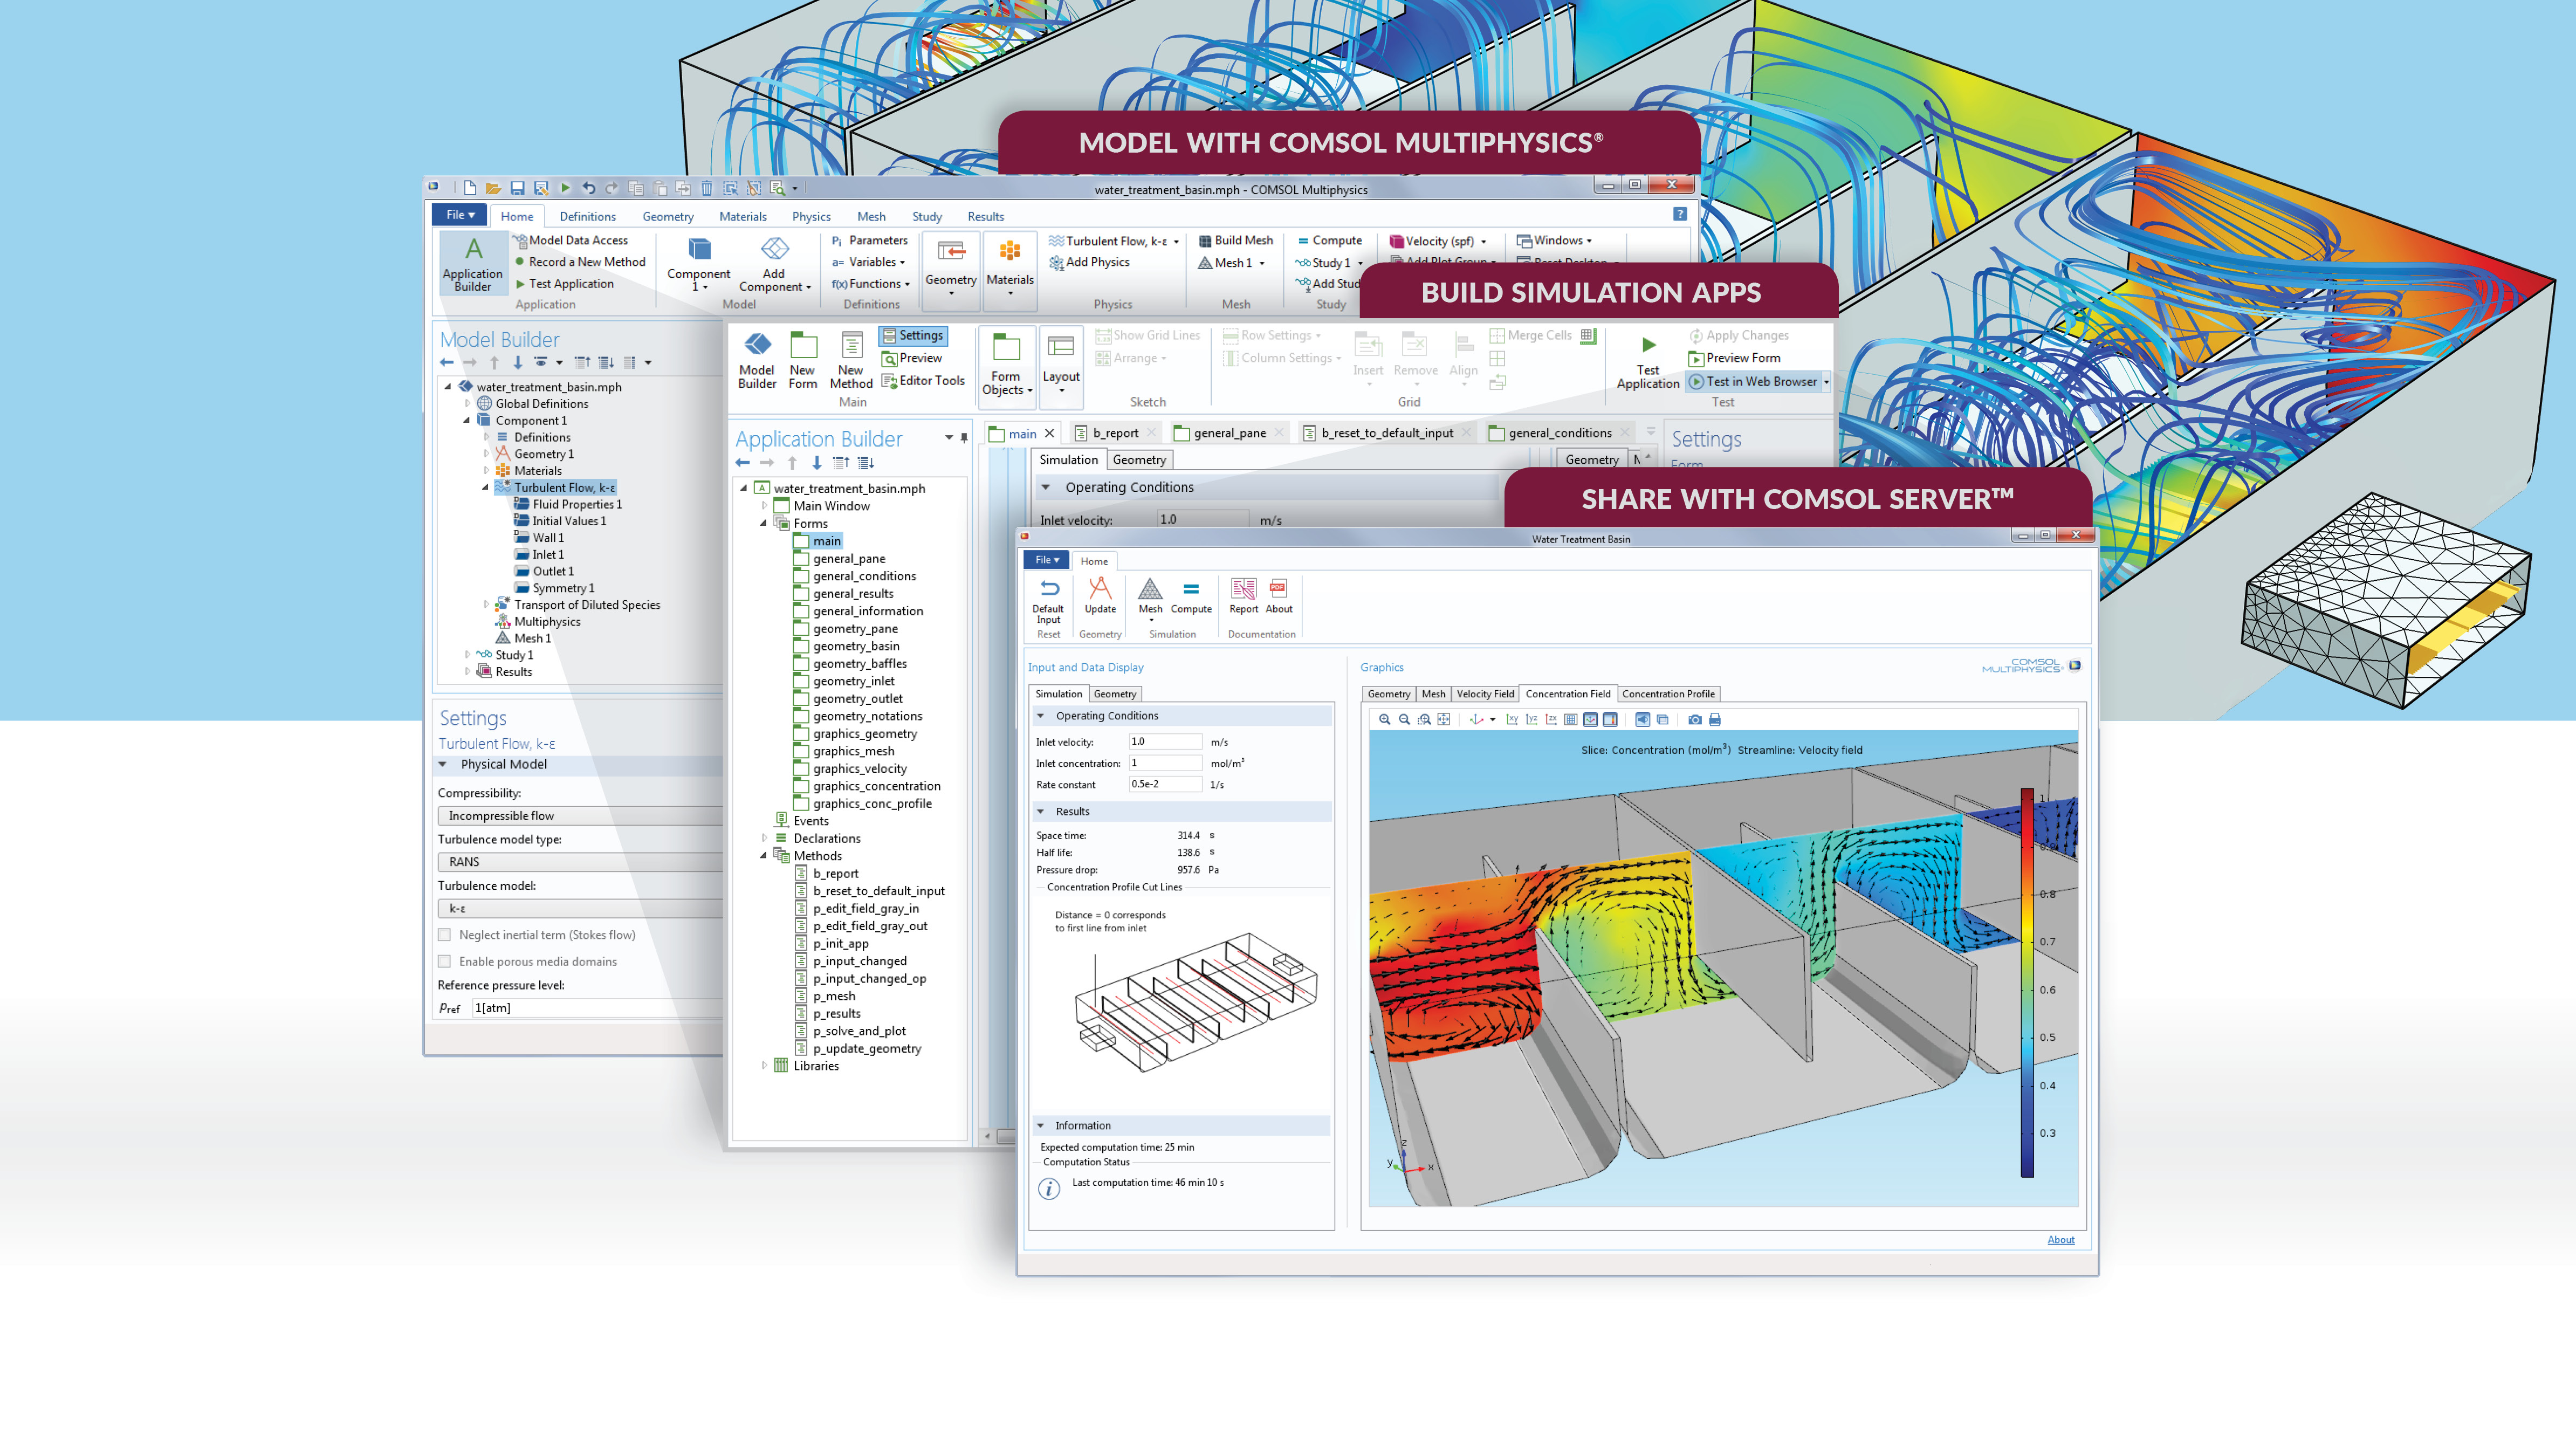Open the Compressibility Incompressible flow dropdown
The image size is (2576, 1456).
[x=580, y=816]
